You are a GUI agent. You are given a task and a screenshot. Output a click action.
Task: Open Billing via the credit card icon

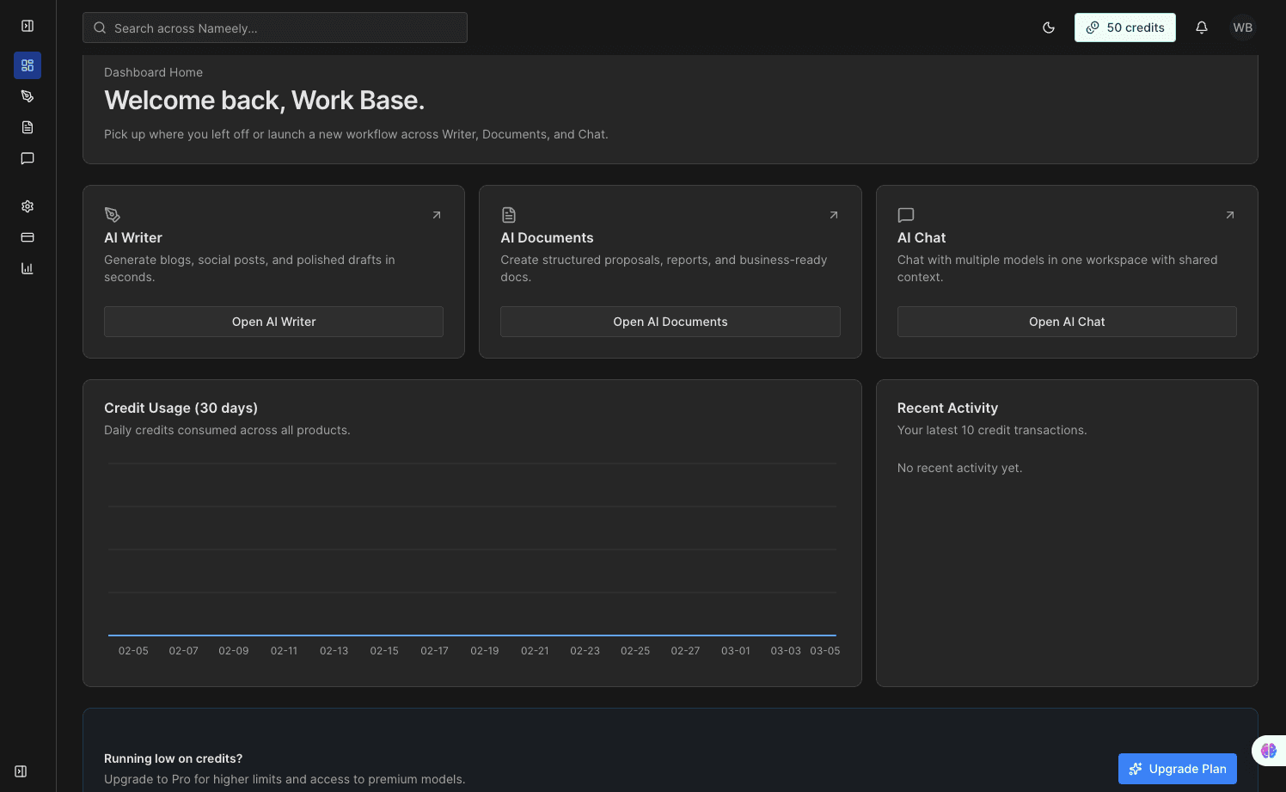tap(27, 236)
